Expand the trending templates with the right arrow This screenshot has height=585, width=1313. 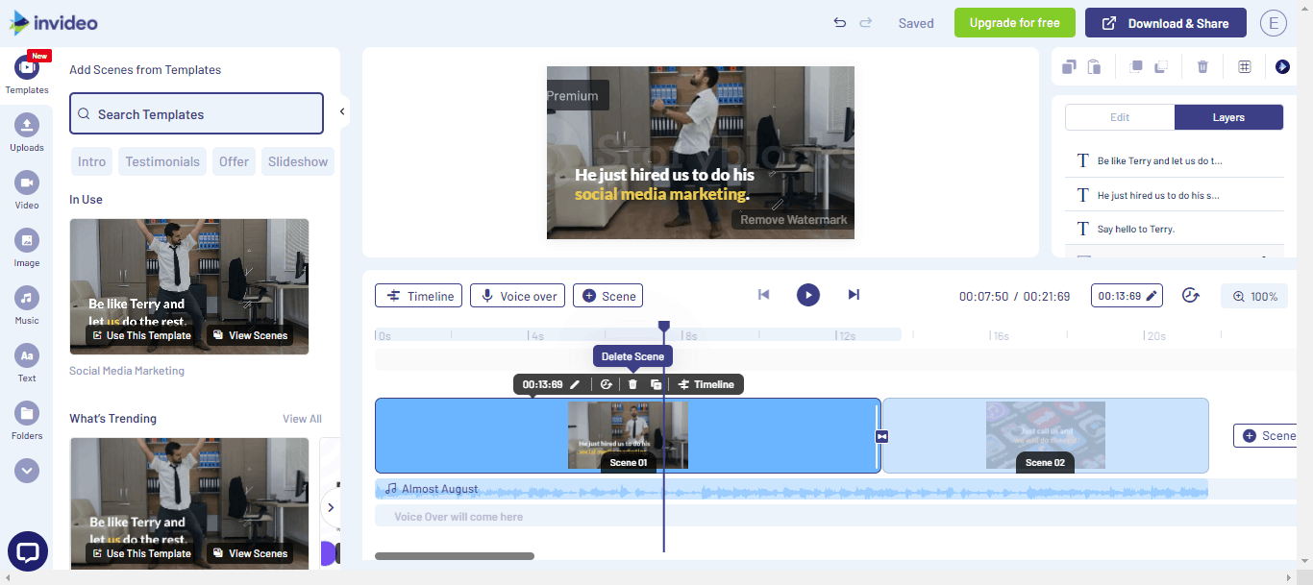pos(332,507)
